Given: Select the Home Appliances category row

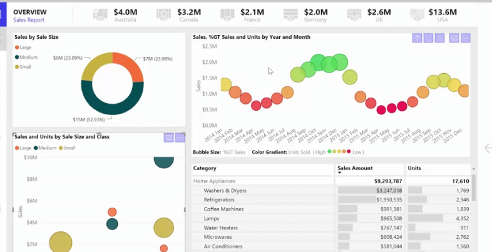Looking at the screenshot, I should 216,181.
